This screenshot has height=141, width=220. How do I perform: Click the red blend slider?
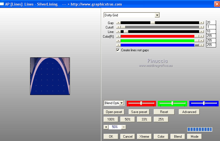[141, 103]
